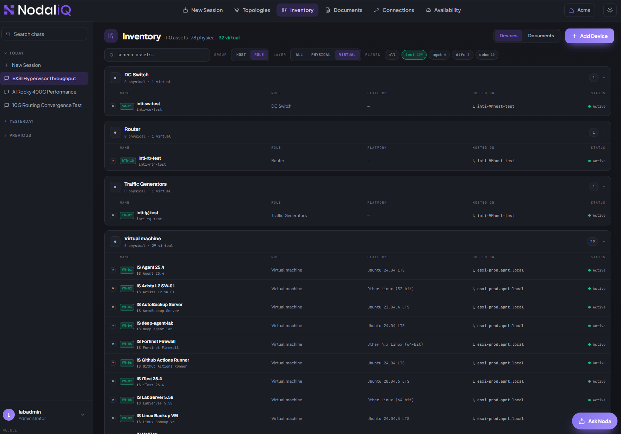Collapse the DC Switch group

[x=604, y=78]
